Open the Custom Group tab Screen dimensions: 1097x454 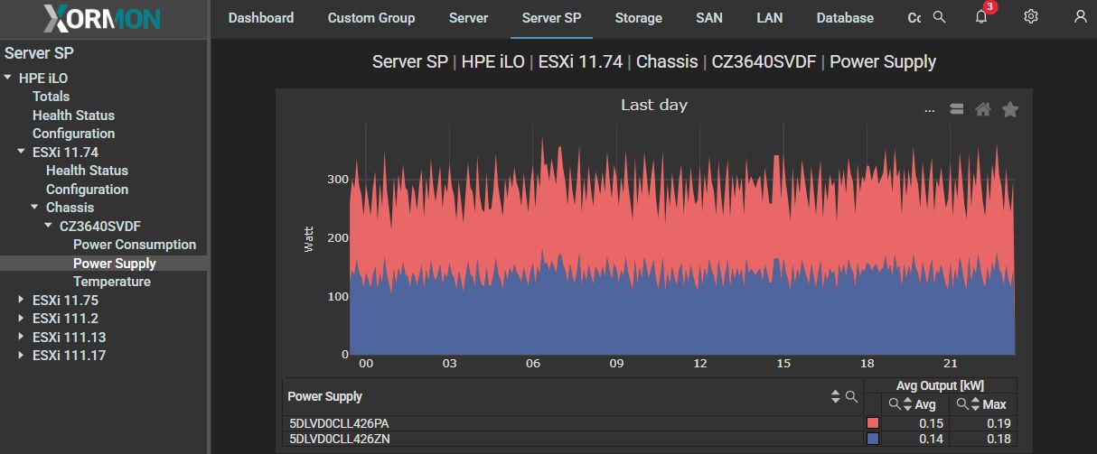click(371, 18)
